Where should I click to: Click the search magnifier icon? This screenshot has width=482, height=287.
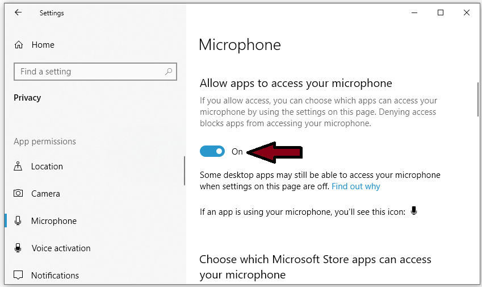pyautogui.click(x=169, y=72)
